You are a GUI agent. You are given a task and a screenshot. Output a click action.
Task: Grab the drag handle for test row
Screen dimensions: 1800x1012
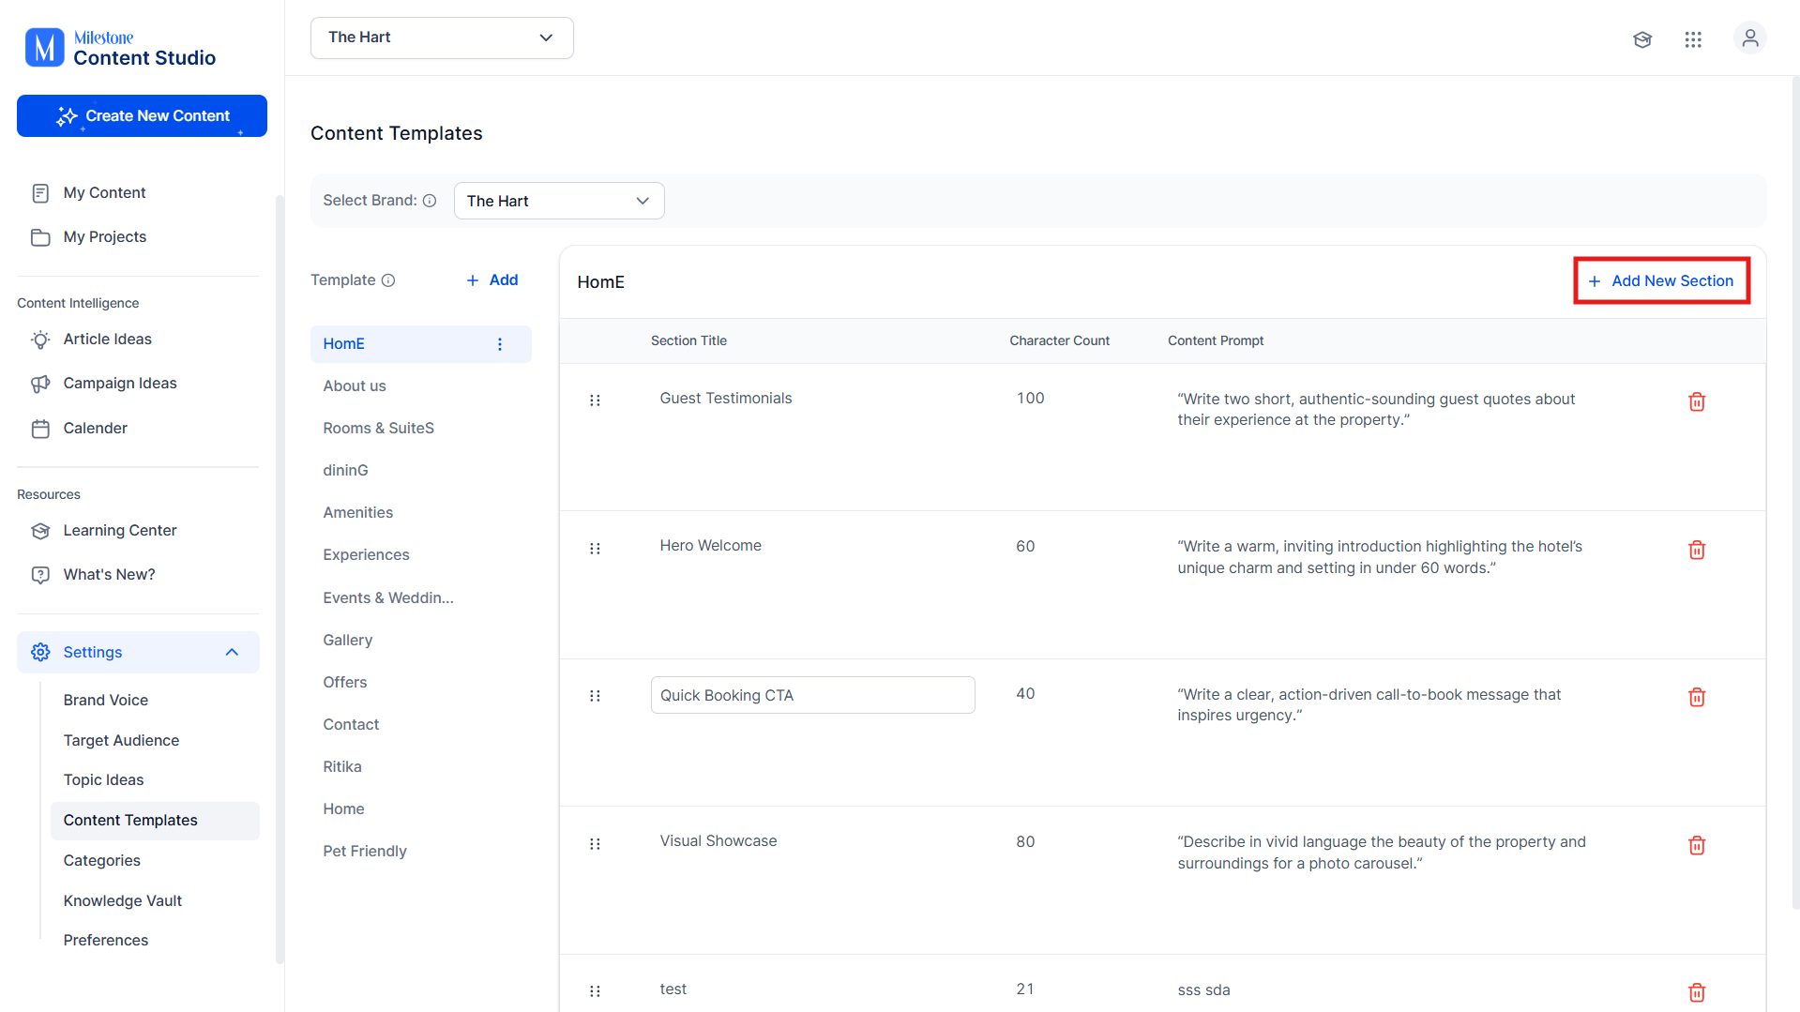[x=595, y=991]
